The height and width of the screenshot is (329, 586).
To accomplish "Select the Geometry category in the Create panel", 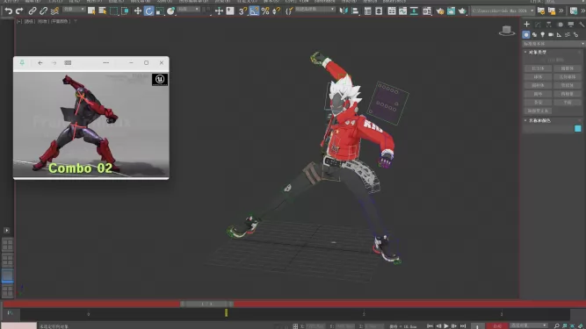I will (x=526, y=35).
